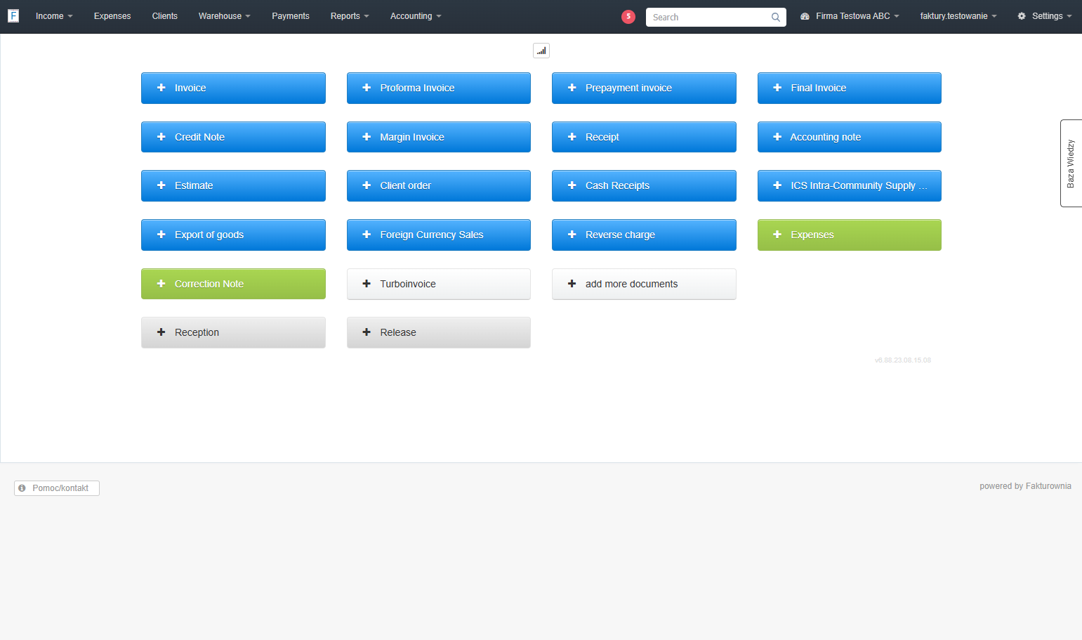The width and height of the screenshot is (1082, 640).
Task: Add Cash Receipts document
Action: (644, 185)
